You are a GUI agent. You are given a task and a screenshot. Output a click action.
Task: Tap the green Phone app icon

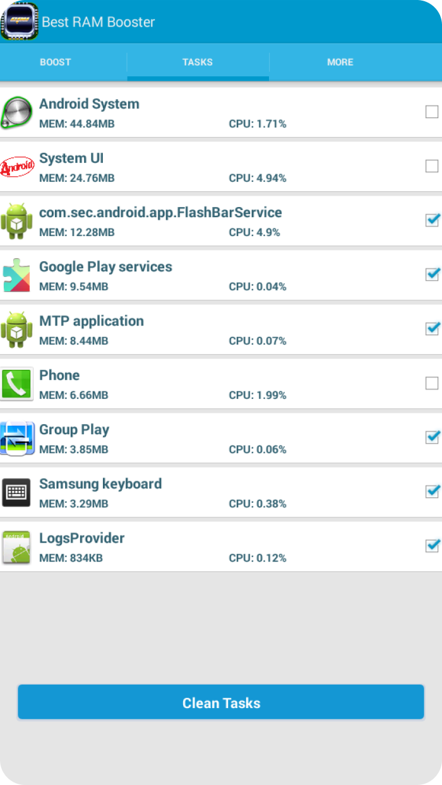click(x=16, y=384)
